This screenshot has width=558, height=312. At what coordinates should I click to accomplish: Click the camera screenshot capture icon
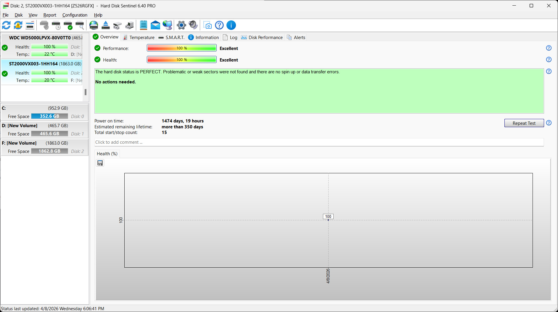point(208,25)
